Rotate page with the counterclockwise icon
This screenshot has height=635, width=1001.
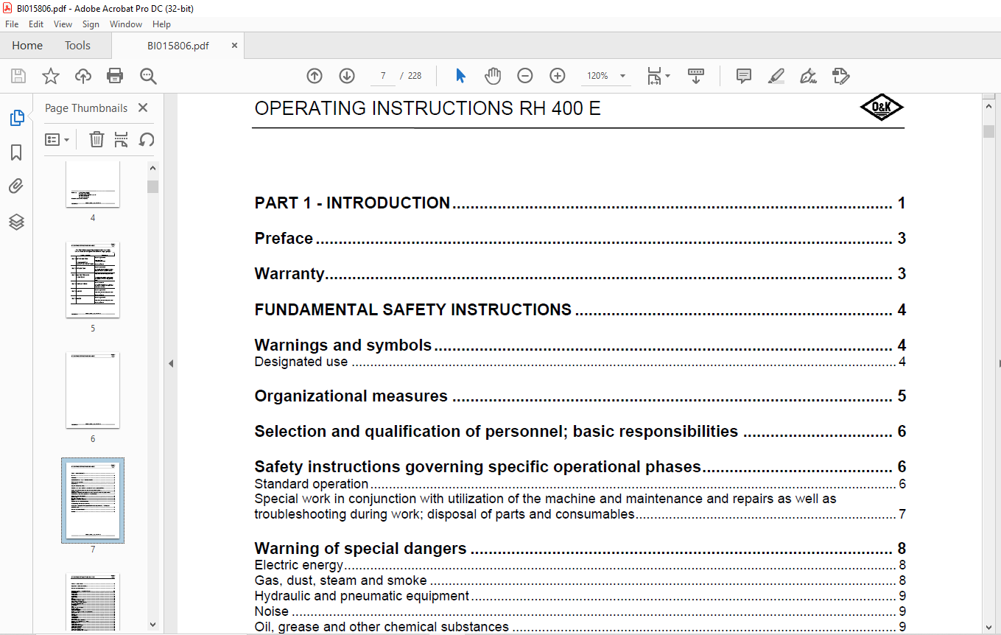click(147, 139)
